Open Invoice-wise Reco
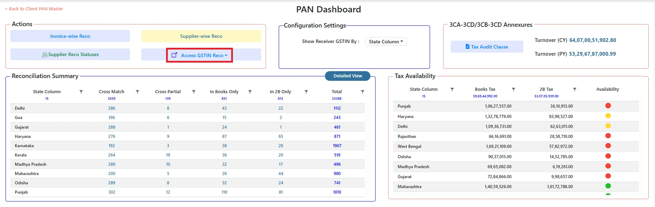655x207 pixels. click(70, 36)
